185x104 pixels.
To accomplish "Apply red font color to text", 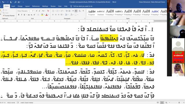I will [x=47, y=15].
